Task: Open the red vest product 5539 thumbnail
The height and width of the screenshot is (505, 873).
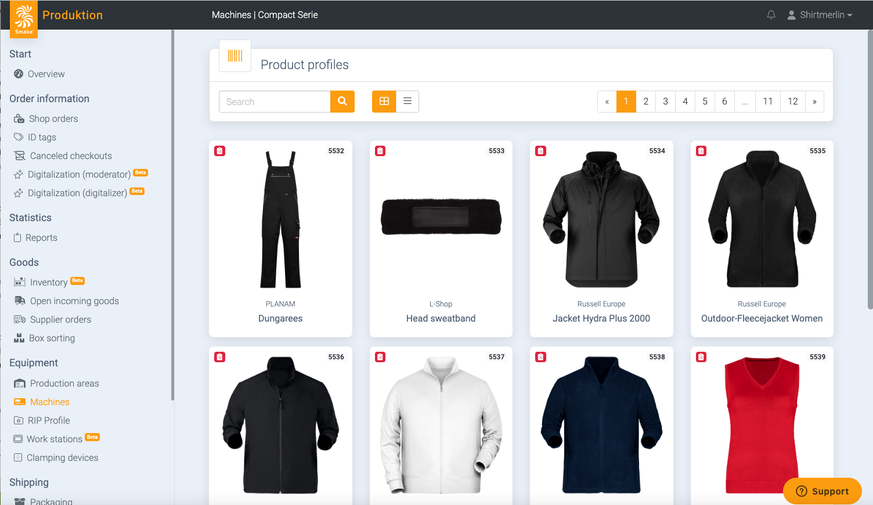Action: click(762, 425)
